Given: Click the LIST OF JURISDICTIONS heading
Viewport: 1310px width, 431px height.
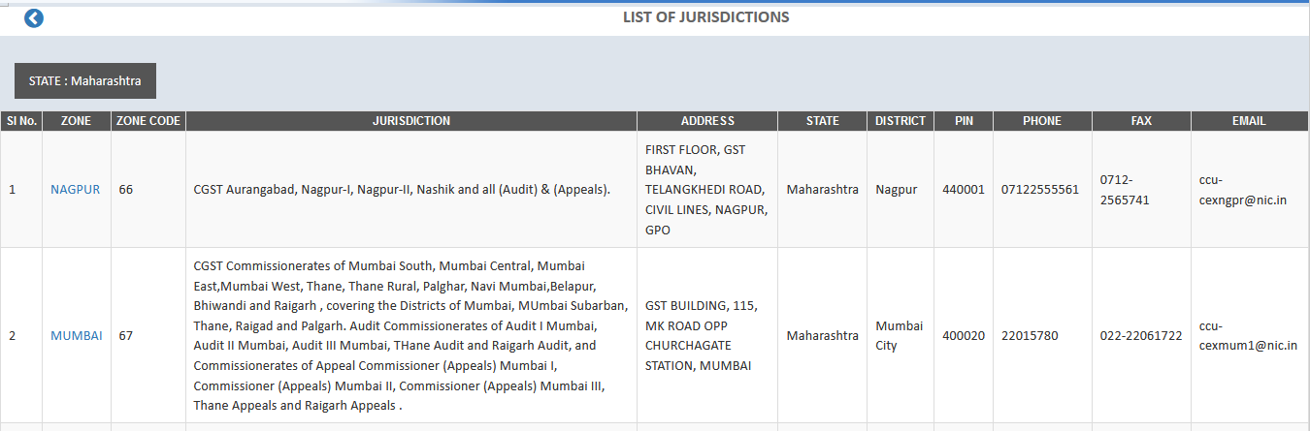Looking at the screenshot, I should (705, 17).
